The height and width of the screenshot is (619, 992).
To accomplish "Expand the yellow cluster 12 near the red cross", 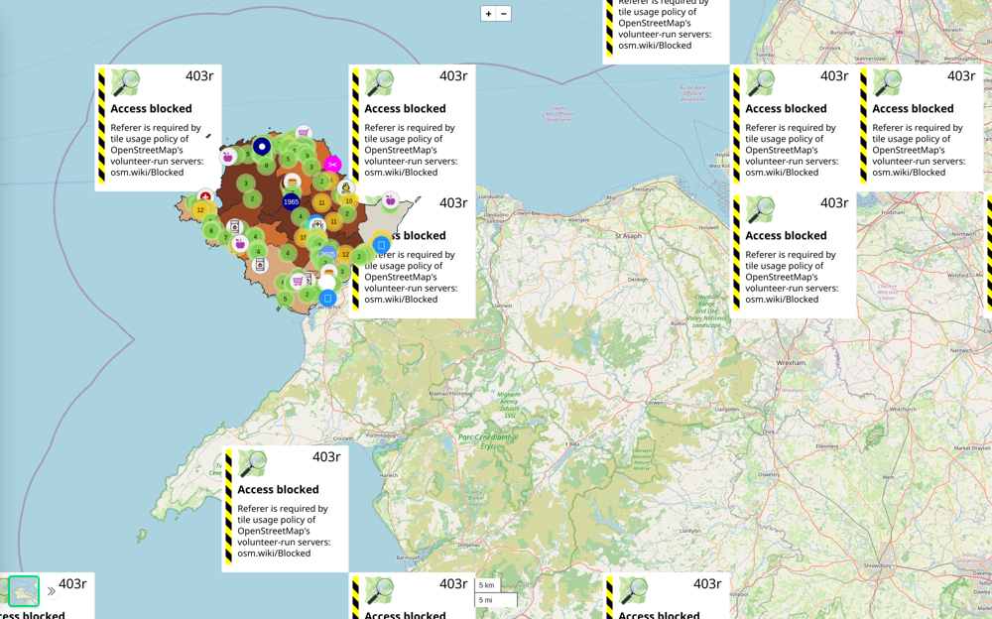I will [x=200, y=210].
